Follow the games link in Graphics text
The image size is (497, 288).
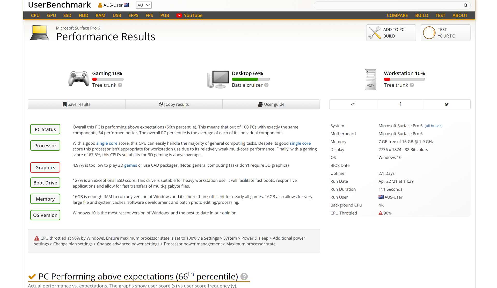[130, 165]
